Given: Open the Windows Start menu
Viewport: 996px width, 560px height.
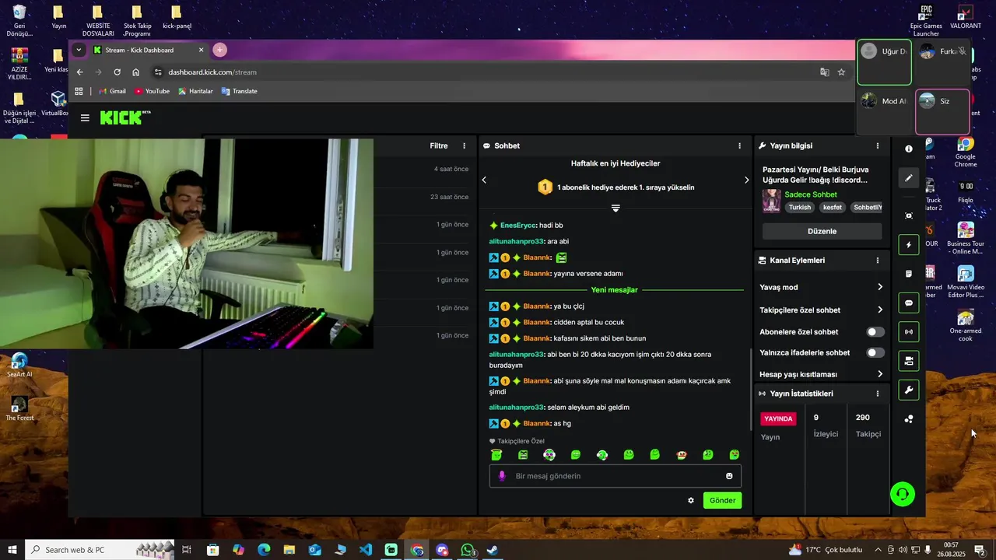Looking at the screenshot, I should [x=12, y=550].
